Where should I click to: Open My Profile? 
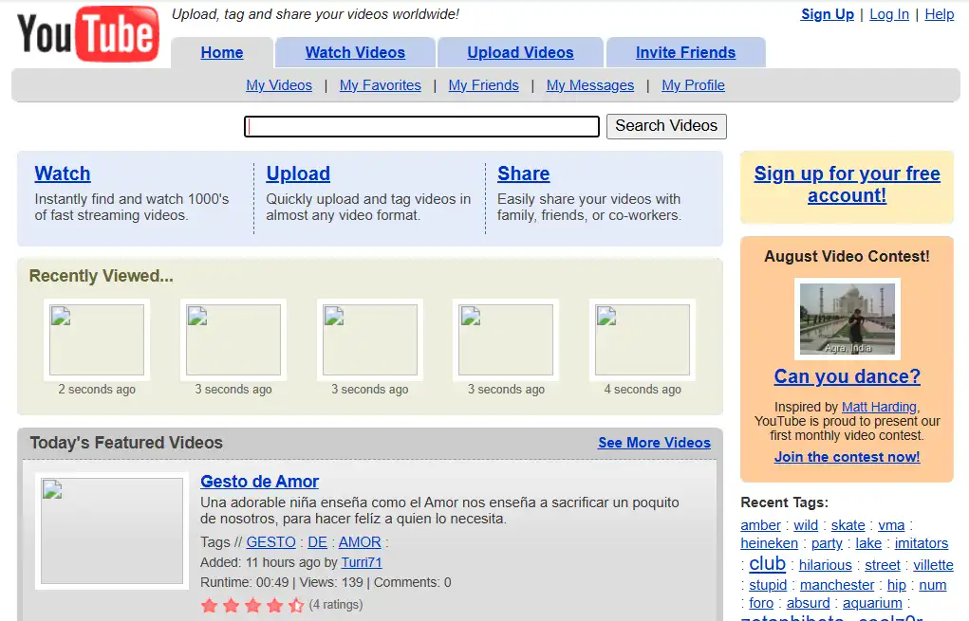pyautogui.click(x=694, y=85)
